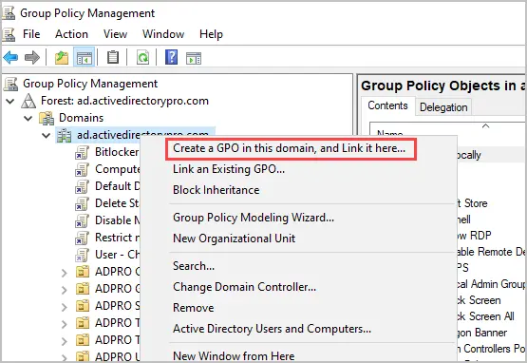
Task: Click the Up one level folder icon
Action: 62,58
